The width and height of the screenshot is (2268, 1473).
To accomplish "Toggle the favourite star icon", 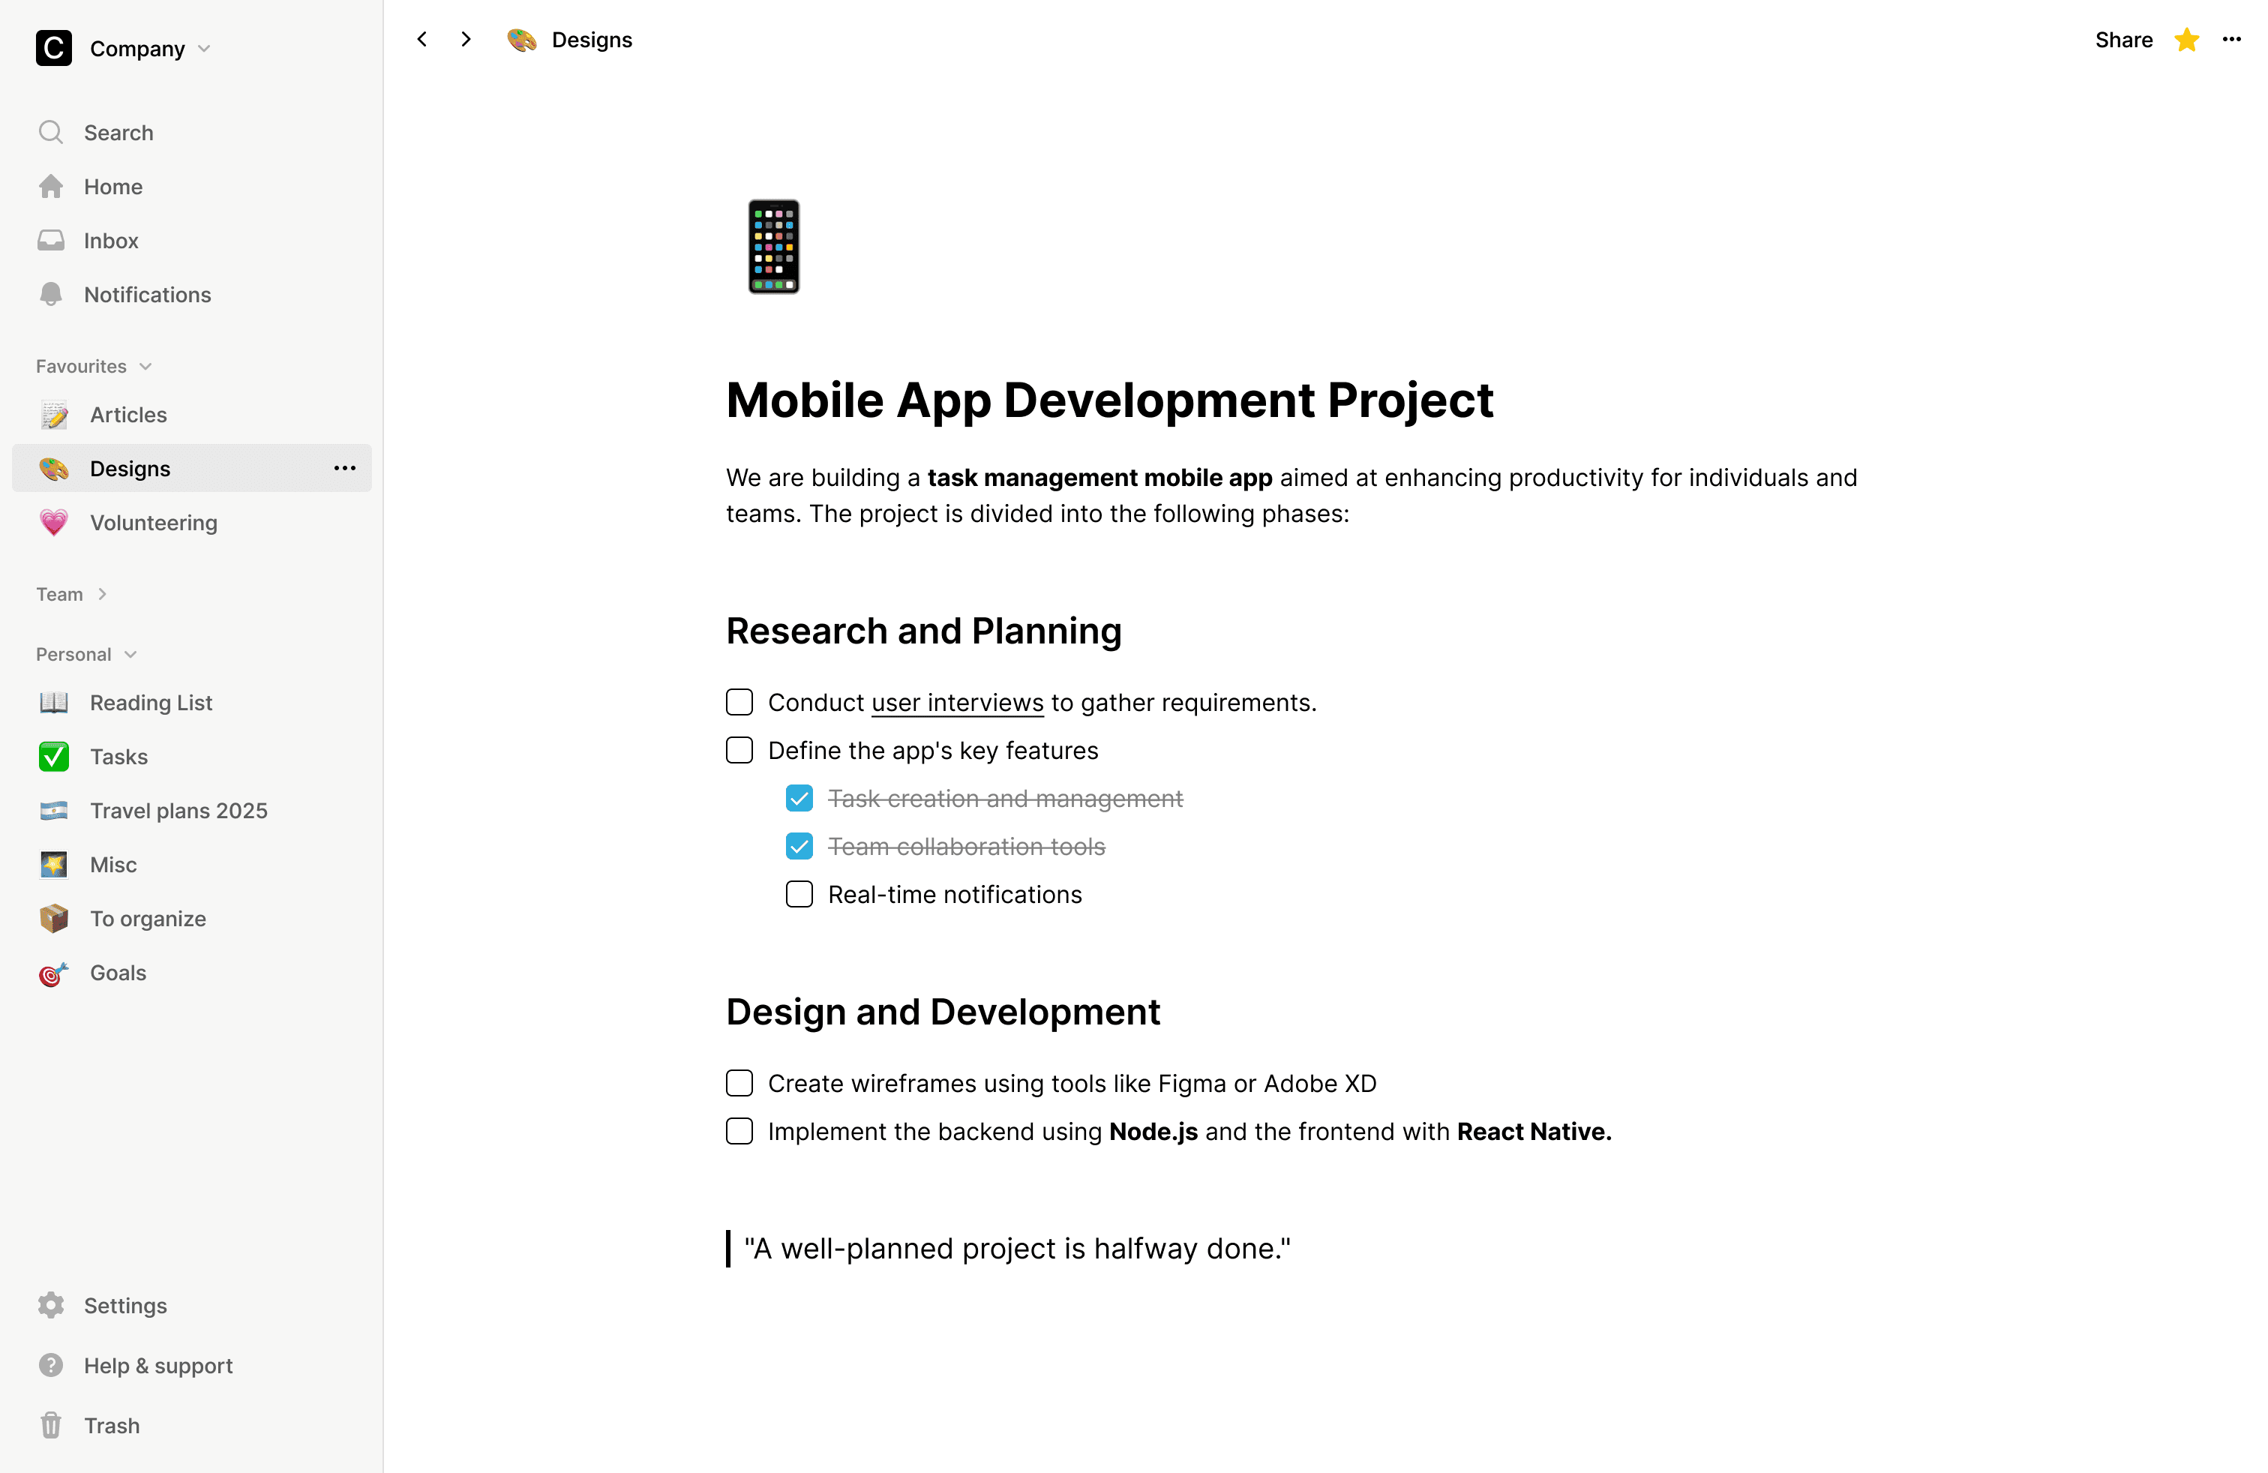I will click(2186, 40).
